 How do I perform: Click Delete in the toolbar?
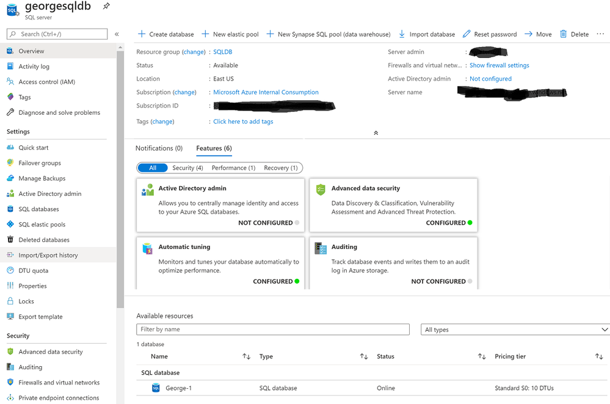pos(574,34)
